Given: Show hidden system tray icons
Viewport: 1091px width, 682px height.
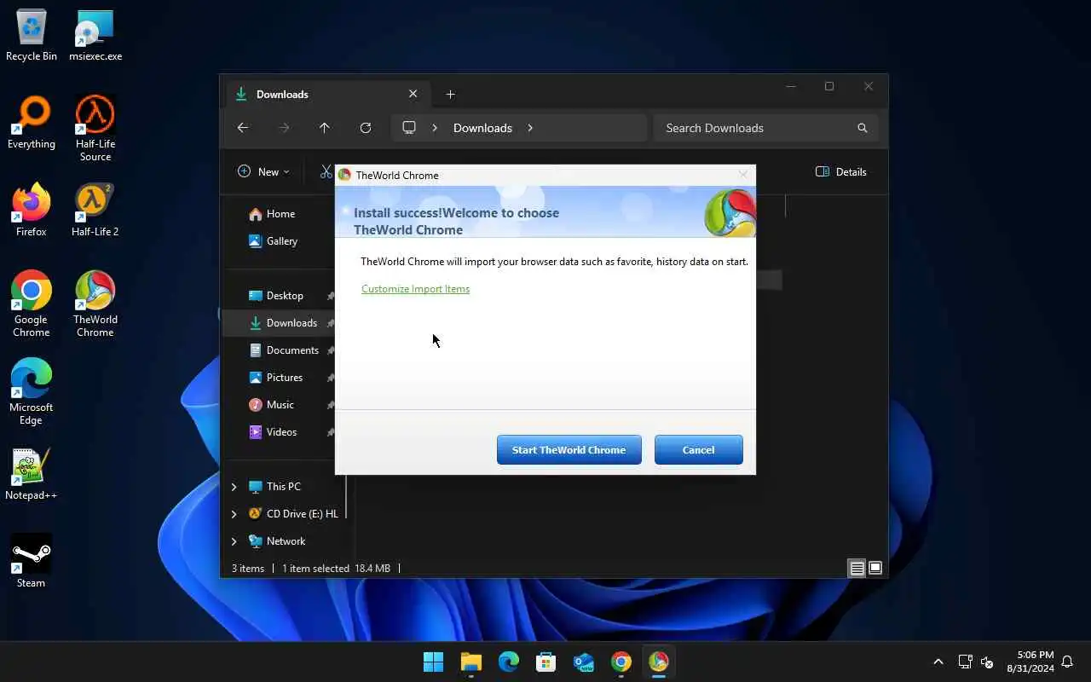Looking at the screenshot, I should (x=938, y=662).
